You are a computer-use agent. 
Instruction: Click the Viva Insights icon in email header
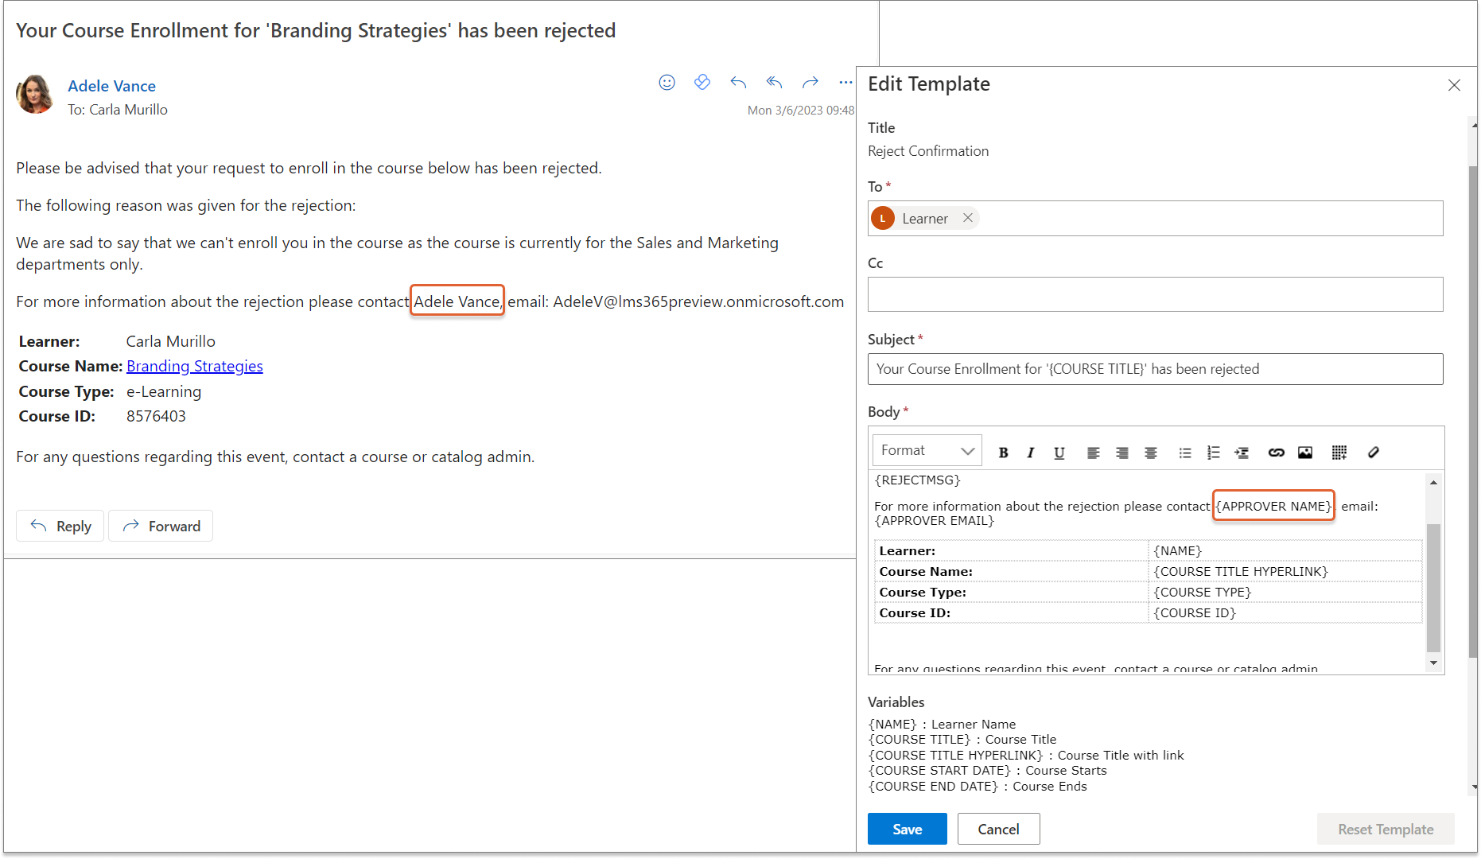pos(702,82)
